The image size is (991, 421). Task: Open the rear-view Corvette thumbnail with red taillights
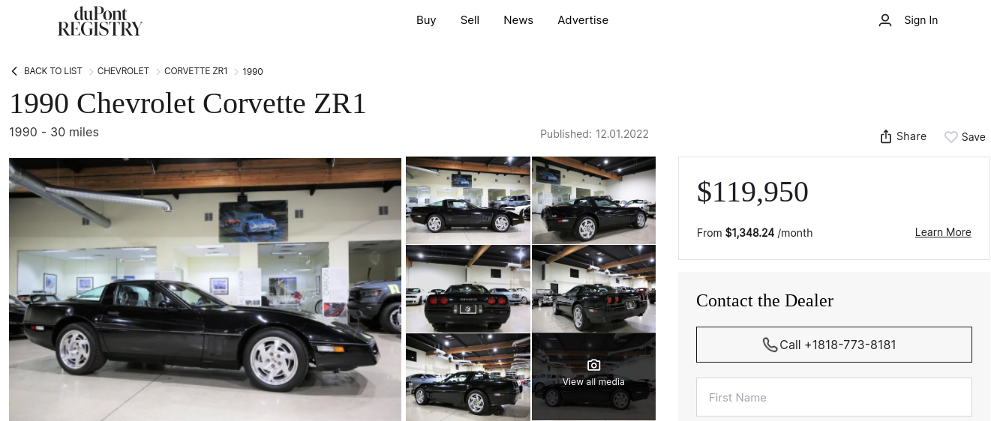(x=468, y=289)
